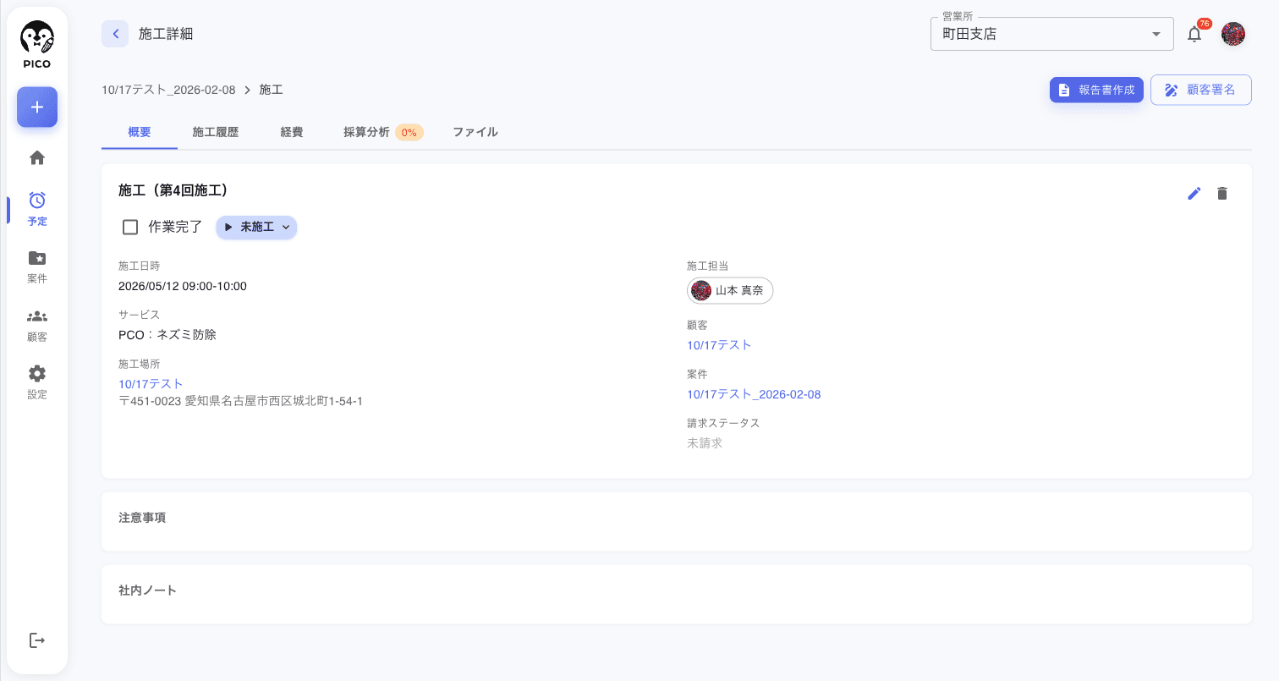
Task: Click the service text PCO：ネズミ防除
Action: [x=167, y=335]
